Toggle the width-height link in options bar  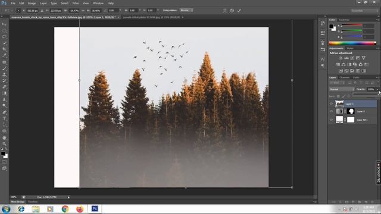click(x=83, y=11)
